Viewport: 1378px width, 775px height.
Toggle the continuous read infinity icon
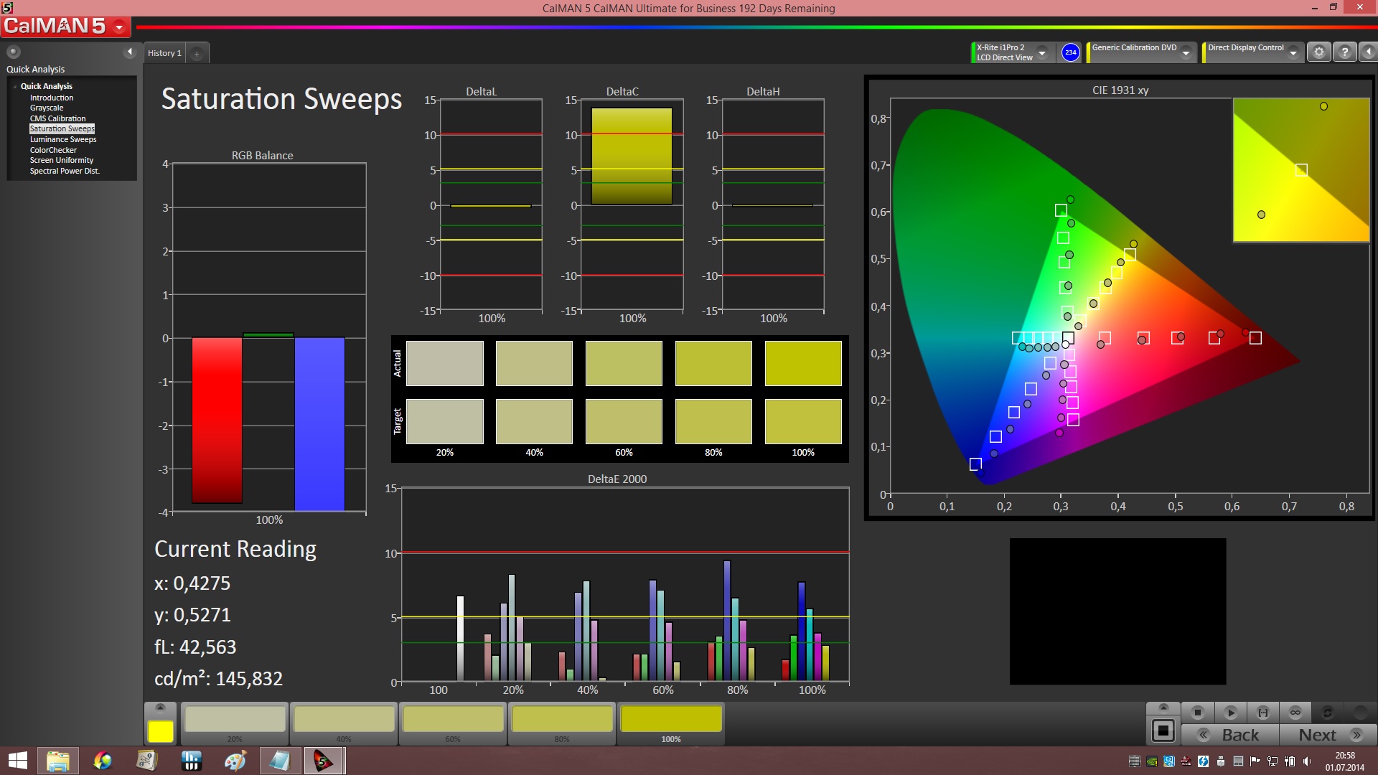(1295, 713)
